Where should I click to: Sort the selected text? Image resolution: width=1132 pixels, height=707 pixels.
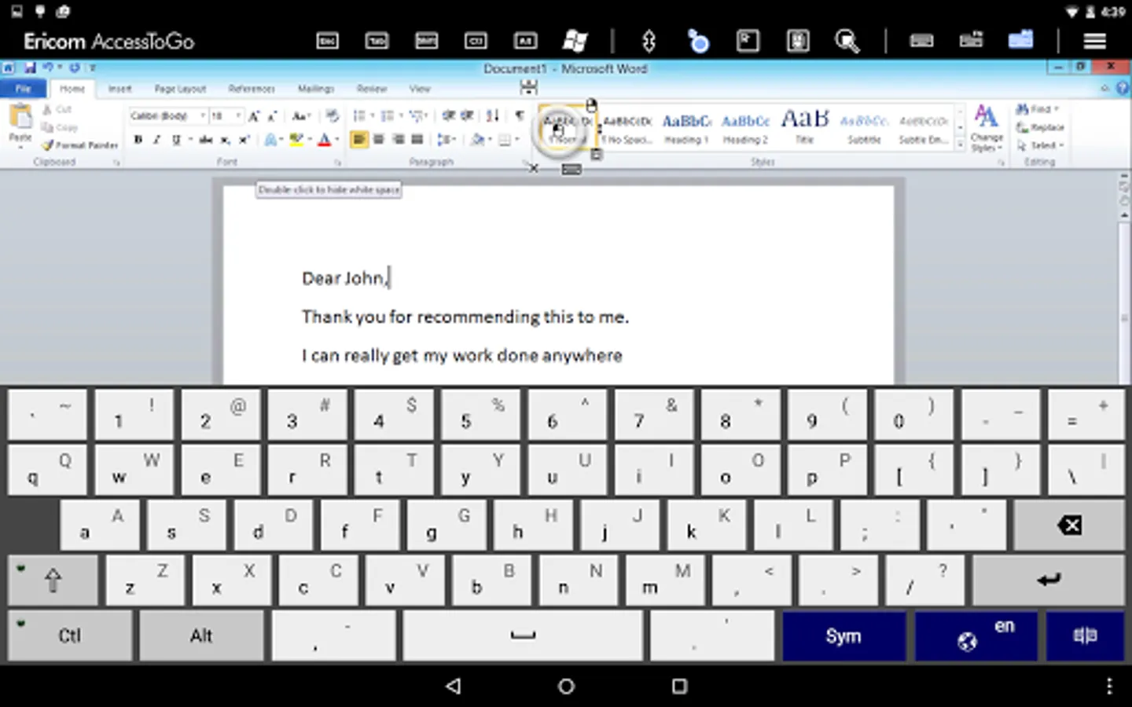coord(493,116)
